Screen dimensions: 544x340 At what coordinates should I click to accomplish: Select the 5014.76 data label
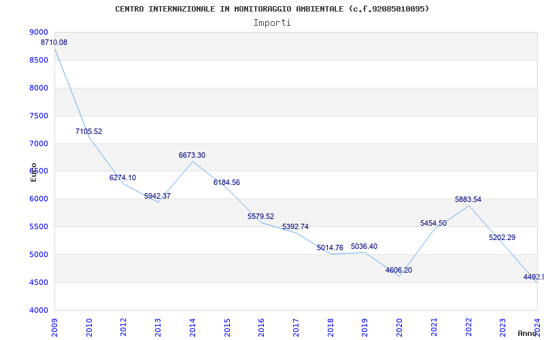pos(330,248)
